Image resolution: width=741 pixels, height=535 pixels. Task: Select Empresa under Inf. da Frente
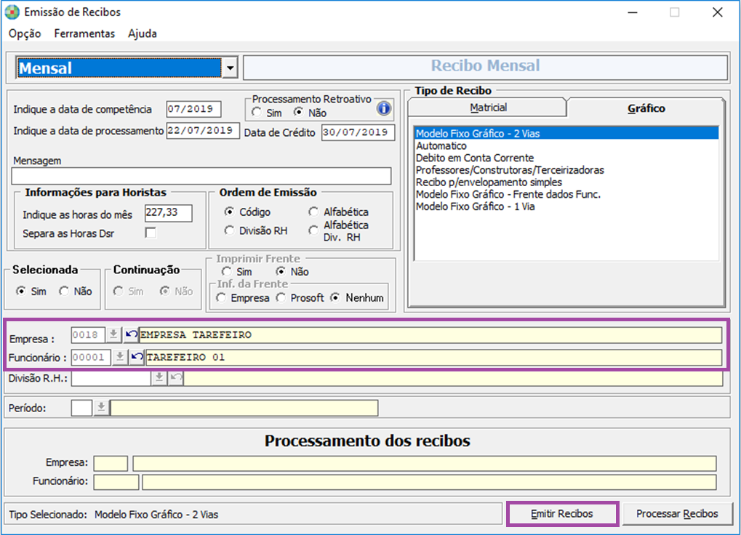(220, 298)
